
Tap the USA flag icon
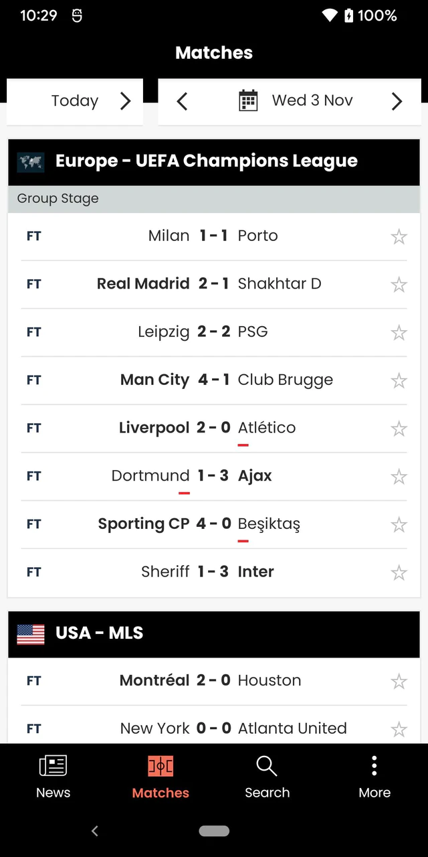coord(31,634)
